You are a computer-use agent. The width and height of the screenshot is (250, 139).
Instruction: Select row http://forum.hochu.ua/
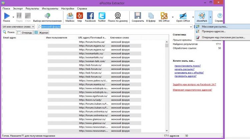pyautogui.click(x=72, y=42)
